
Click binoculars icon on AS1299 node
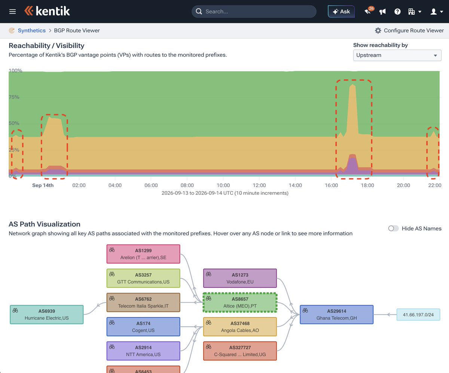coord(112,250)
